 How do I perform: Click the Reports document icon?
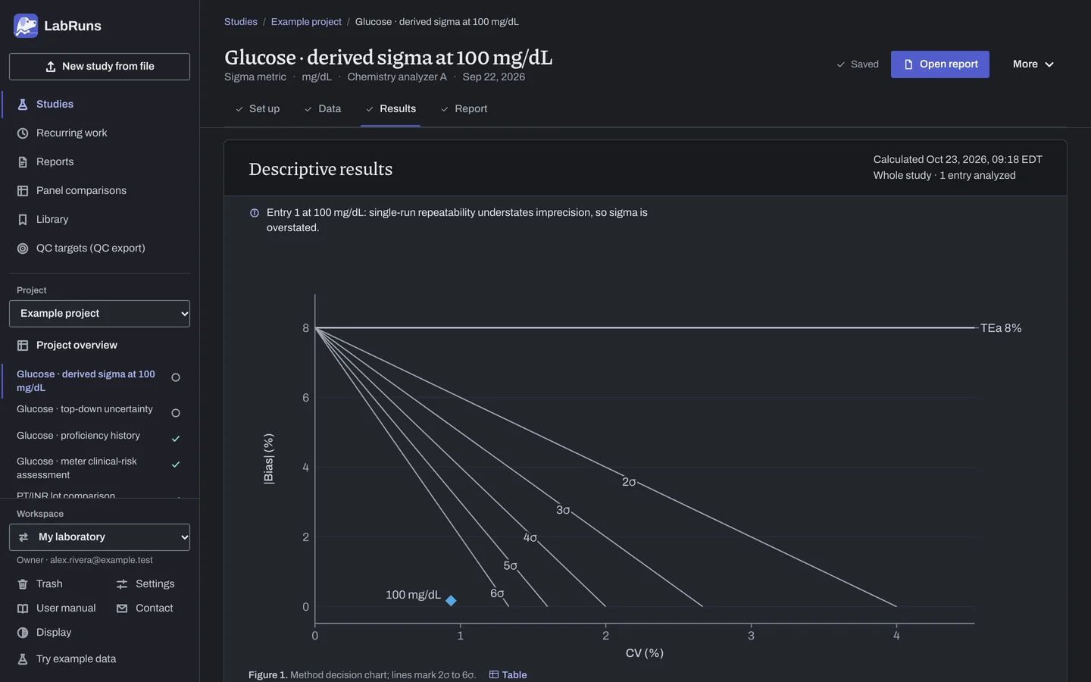pos(23,162)
